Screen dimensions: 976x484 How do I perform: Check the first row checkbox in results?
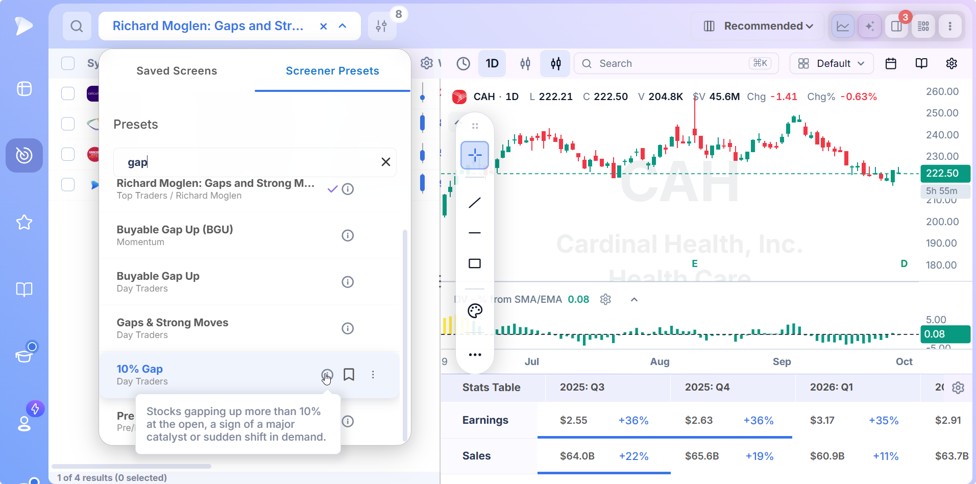coord(68,93)
